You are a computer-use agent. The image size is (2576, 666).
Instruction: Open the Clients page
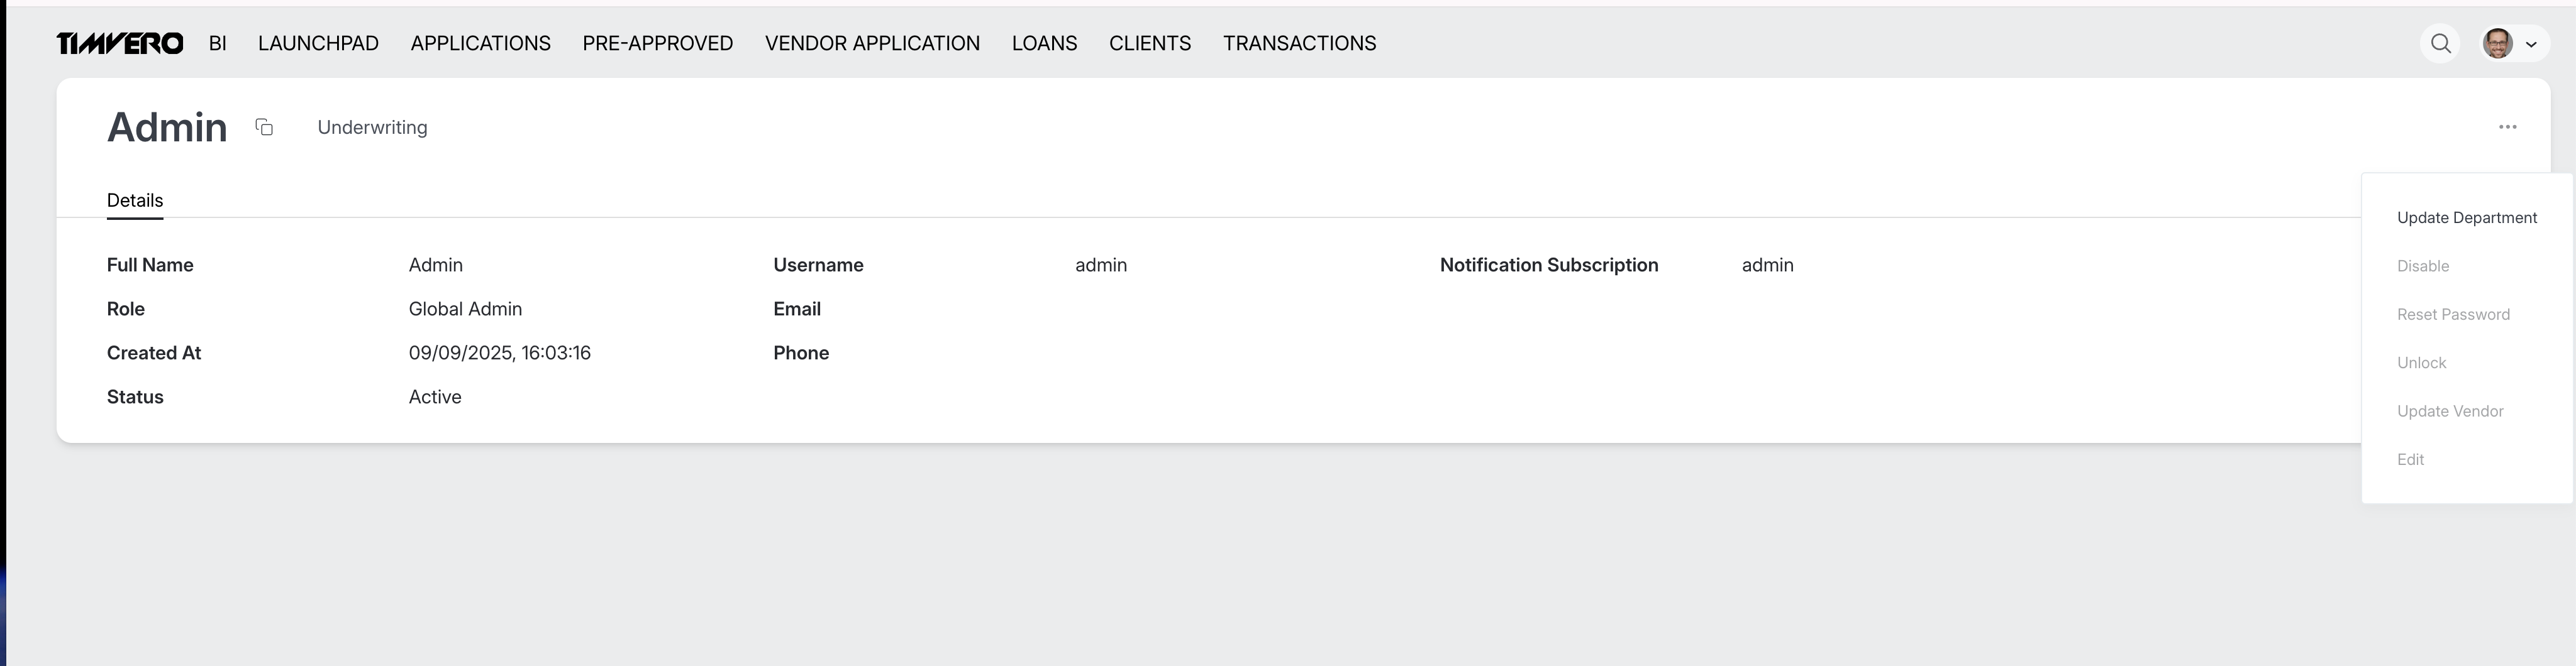pos(1149,43)
